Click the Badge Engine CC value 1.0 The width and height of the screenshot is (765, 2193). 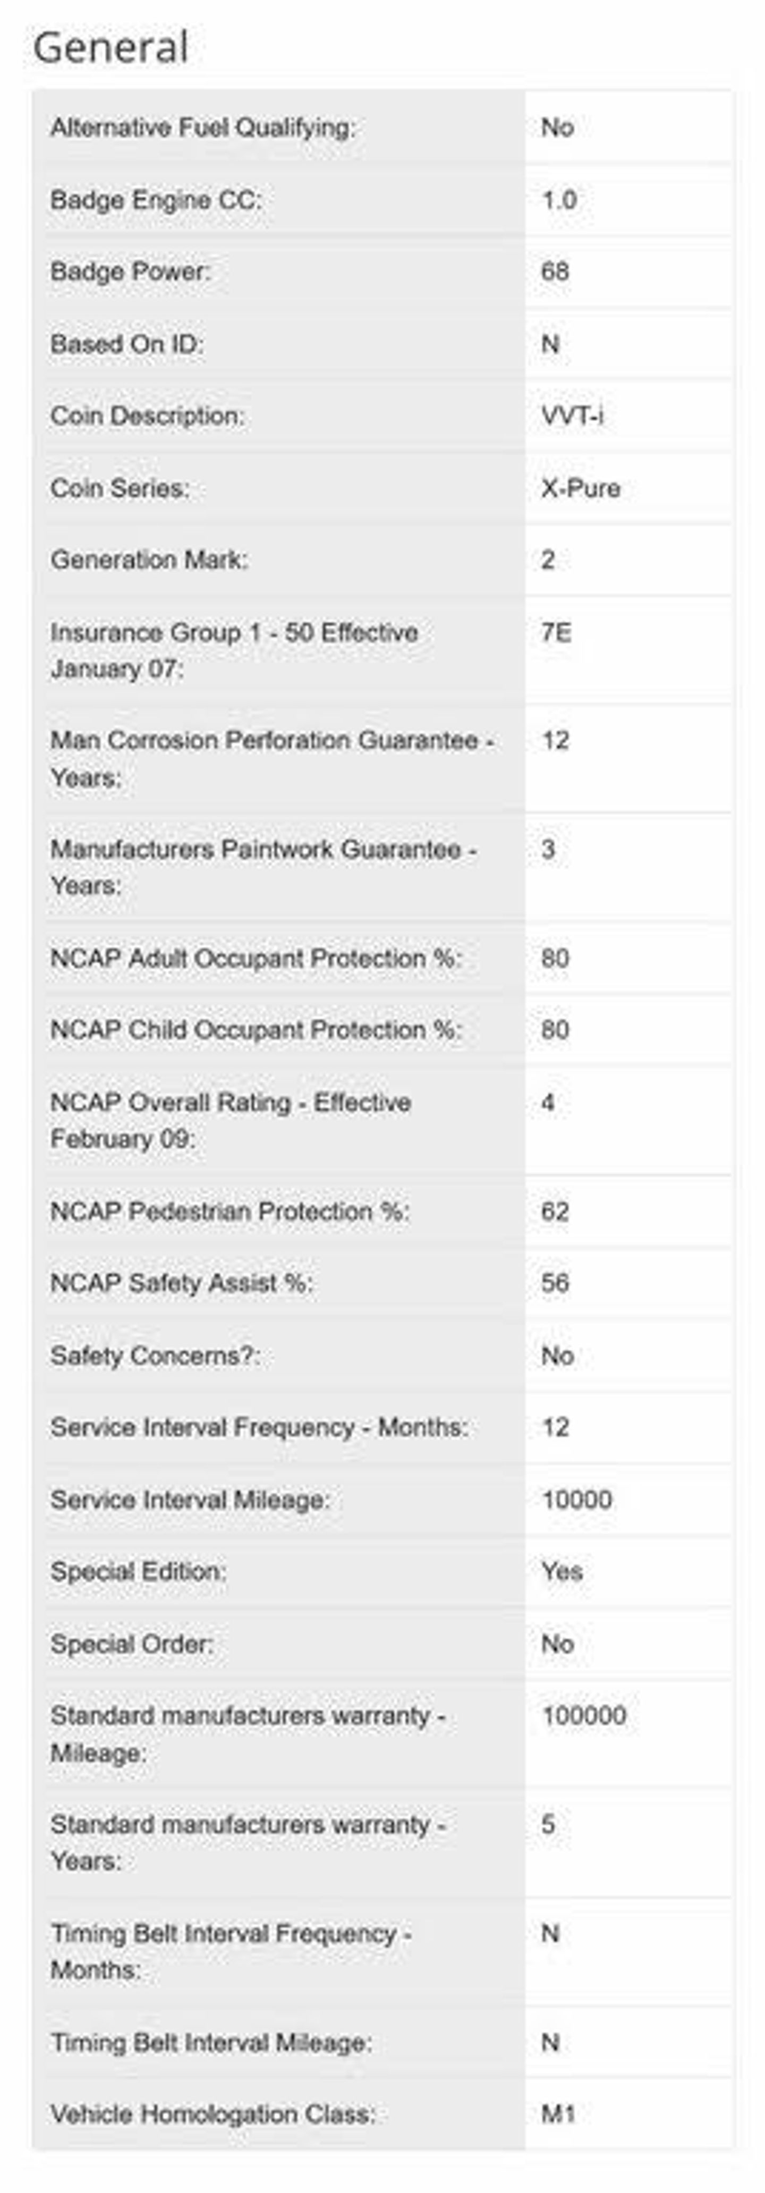point(559,200)
